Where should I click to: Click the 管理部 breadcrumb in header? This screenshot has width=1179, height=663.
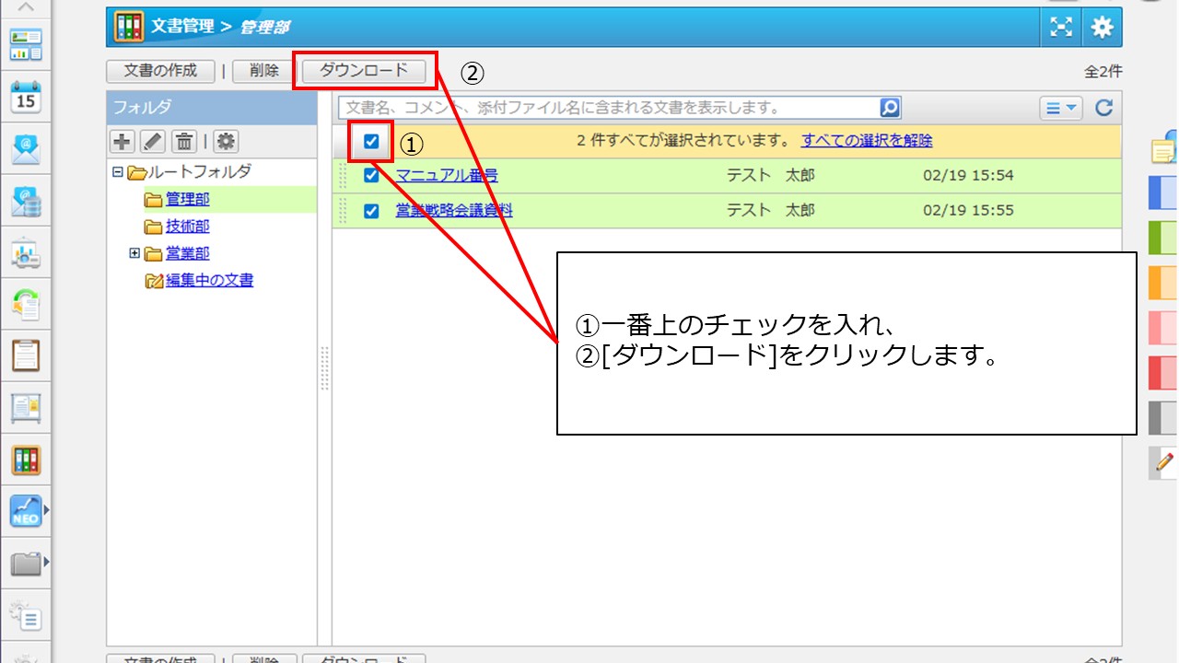click(x=263, y=28)
